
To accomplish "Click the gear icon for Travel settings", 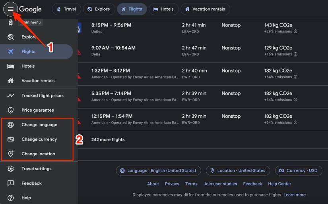I will point(11,169).
